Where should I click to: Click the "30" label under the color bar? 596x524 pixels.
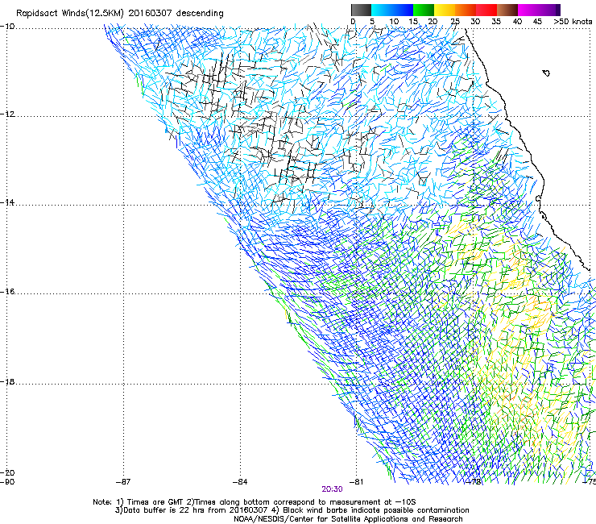475,22
